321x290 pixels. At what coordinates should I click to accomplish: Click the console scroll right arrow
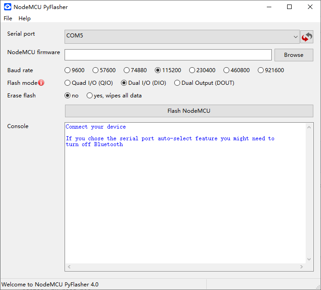(301, 267)
